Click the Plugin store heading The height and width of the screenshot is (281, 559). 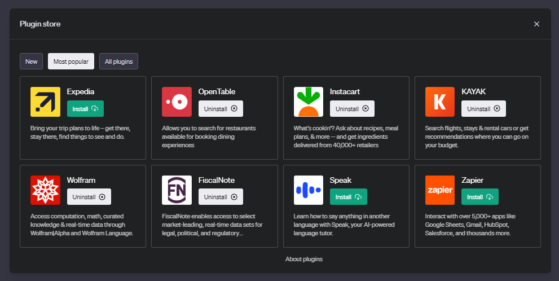(40, 24)
